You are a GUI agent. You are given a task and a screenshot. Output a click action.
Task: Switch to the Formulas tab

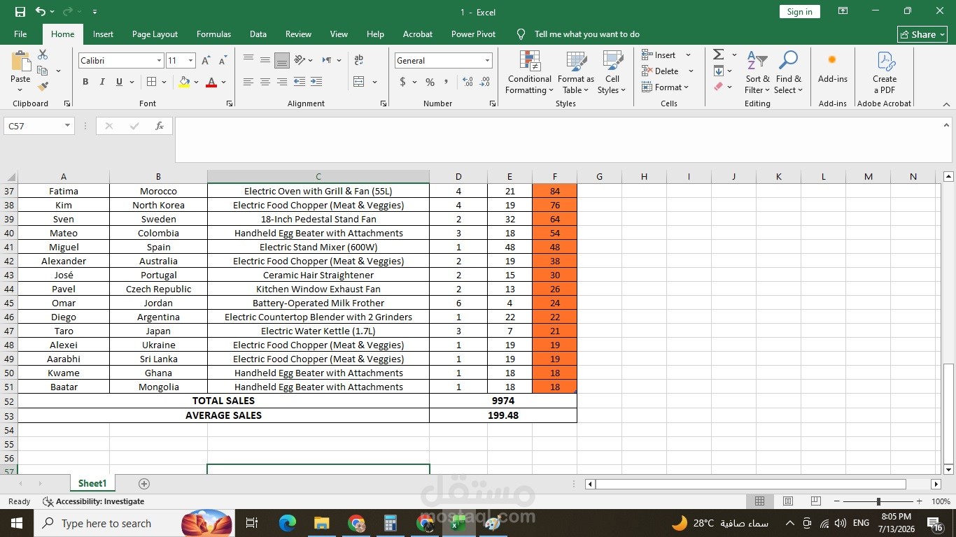point(213,34)
